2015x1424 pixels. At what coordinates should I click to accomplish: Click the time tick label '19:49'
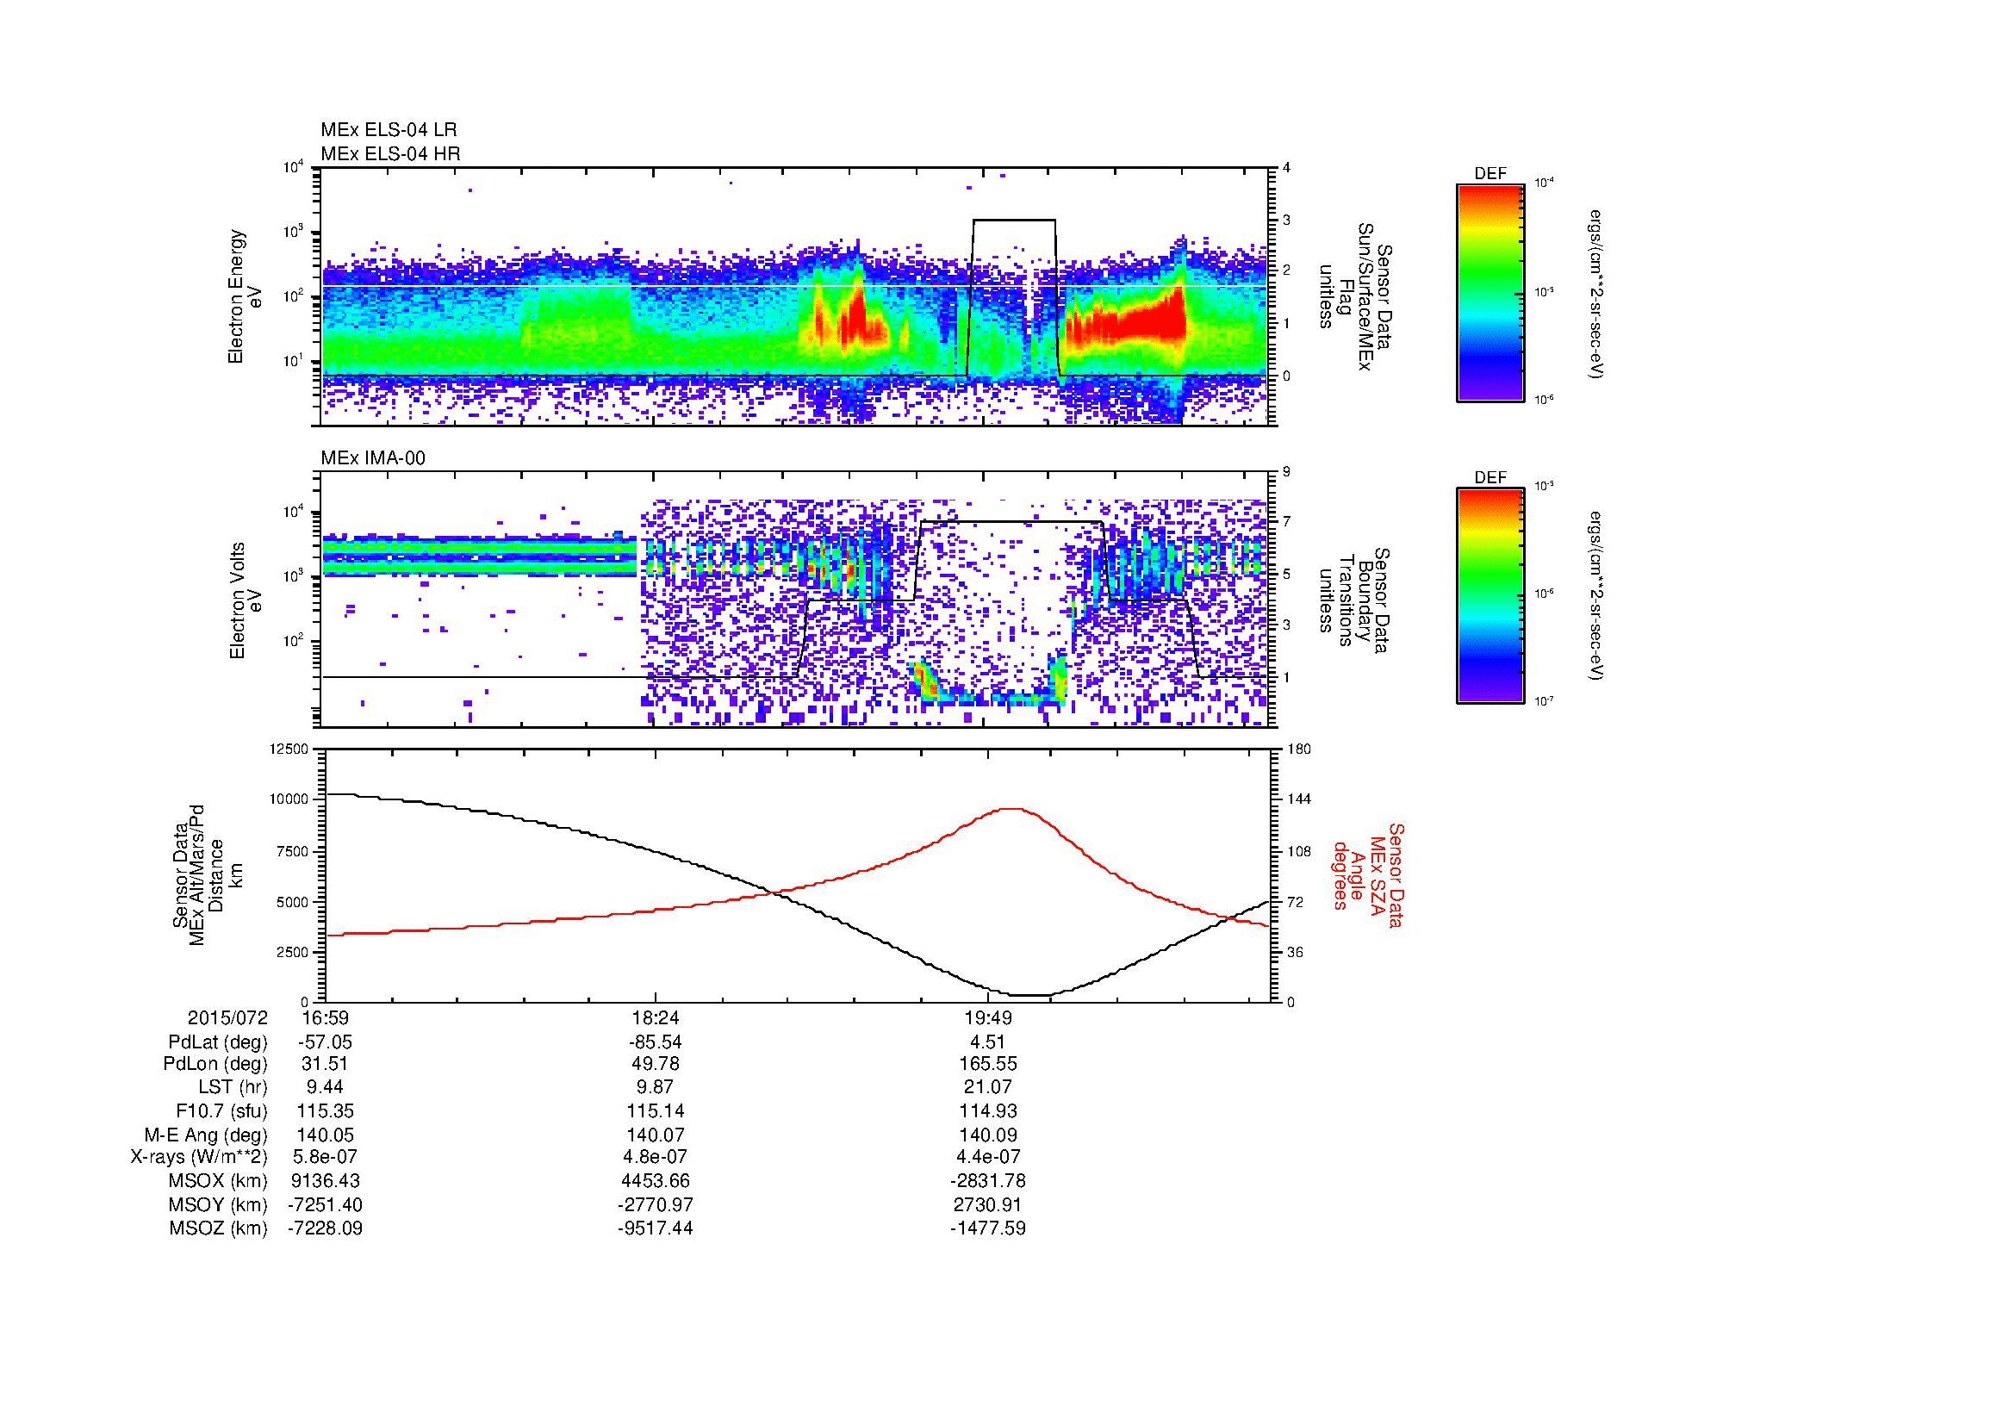point(987,1017)
